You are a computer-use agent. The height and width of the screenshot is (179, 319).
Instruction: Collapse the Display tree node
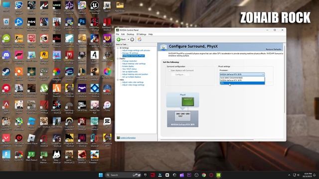pyautogui.click(x=118, y=59)
